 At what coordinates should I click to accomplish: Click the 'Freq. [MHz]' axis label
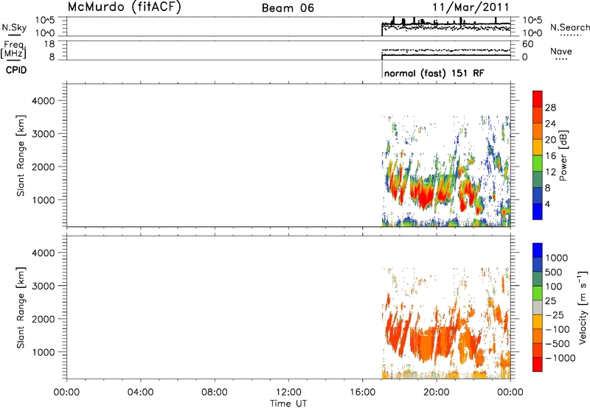[14, 50]
